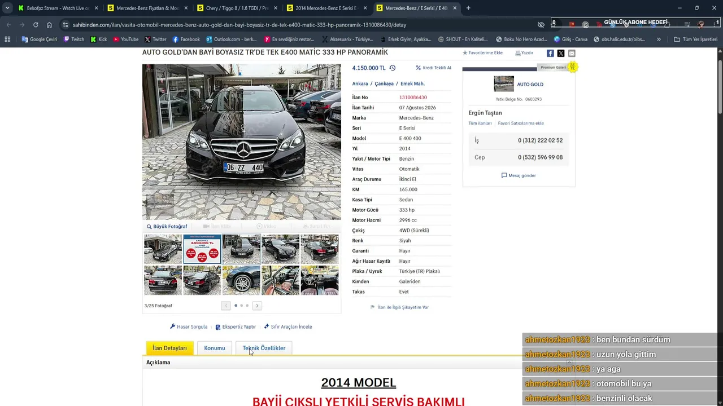Click the browser back arrow
This screenshot has height=406, width=723.
tap(8, 25)
